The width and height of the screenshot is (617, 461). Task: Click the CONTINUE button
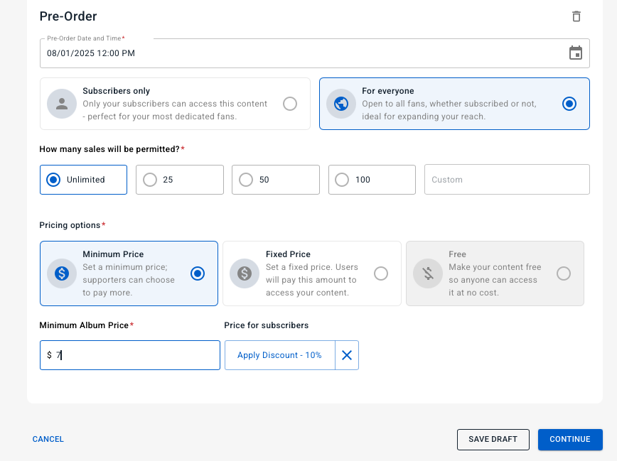click(x=570, y=440)
